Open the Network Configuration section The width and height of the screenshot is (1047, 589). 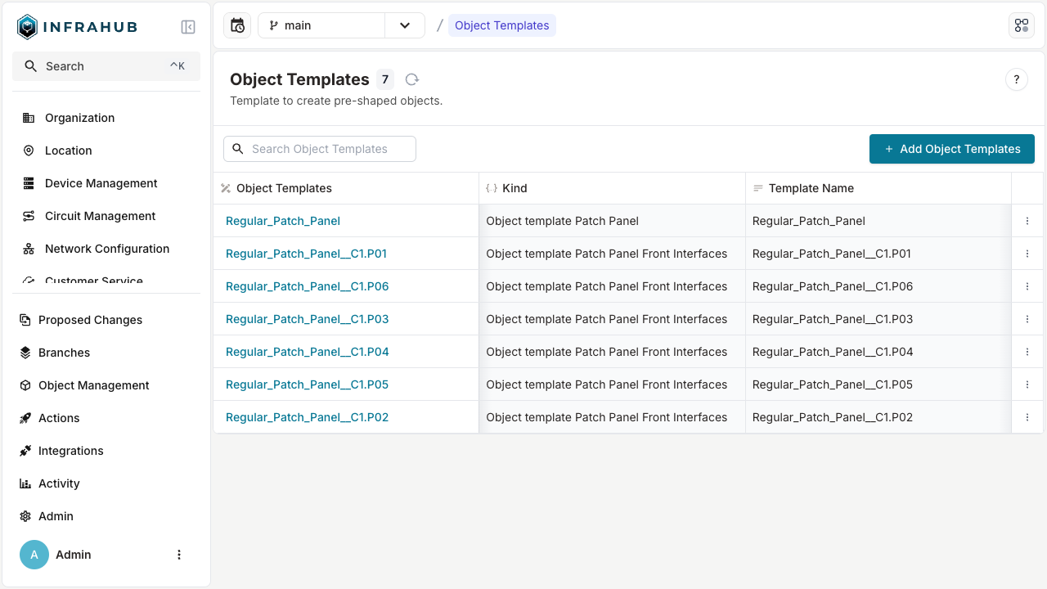(107, 249)
